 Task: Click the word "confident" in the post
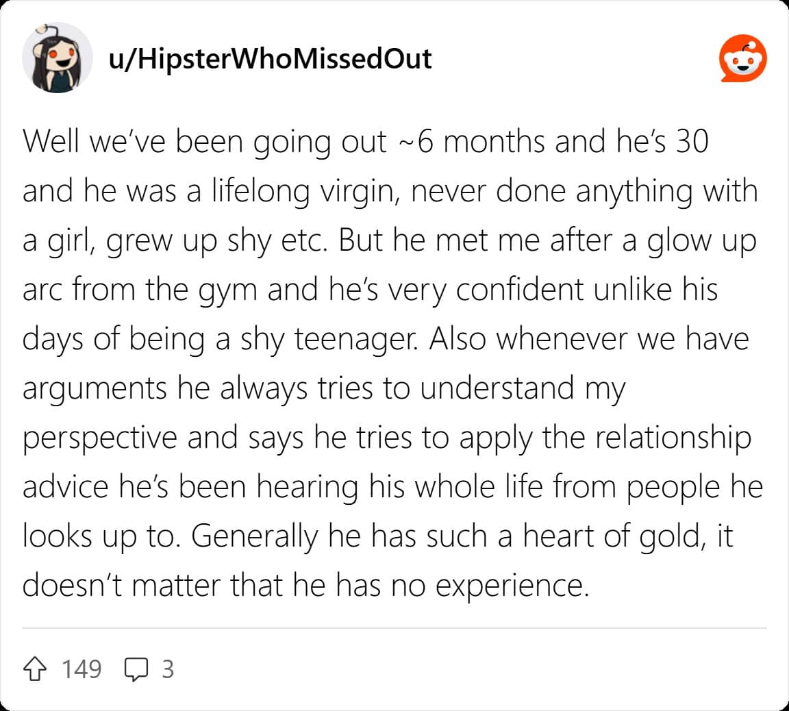[519, 290]
